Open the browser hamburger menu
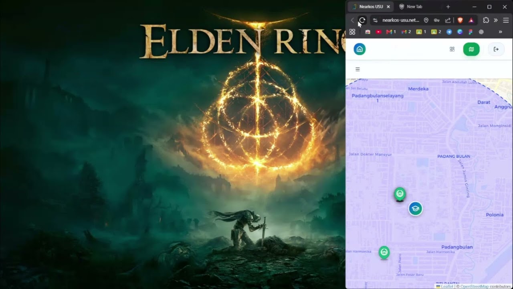The height and width of the screenshot is (289, 513). pos(506,20)
